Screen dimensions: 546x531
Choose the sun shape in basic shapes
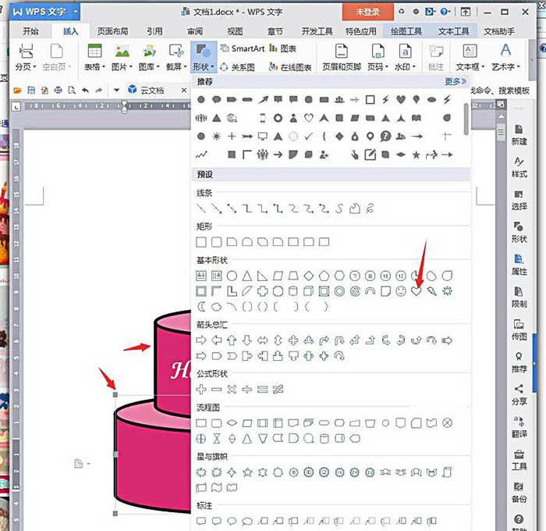447,291
